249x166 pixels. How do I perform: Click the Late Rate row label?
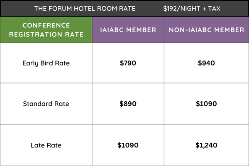46,145
